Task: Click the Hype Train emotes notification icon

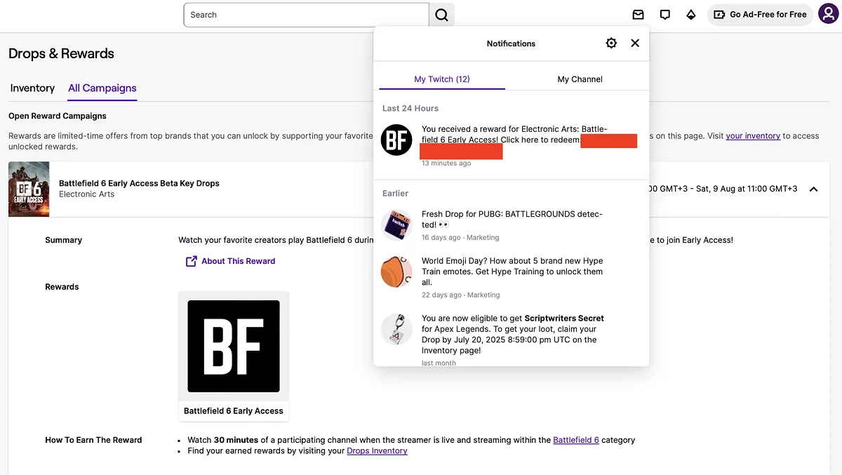Action: 396,272
